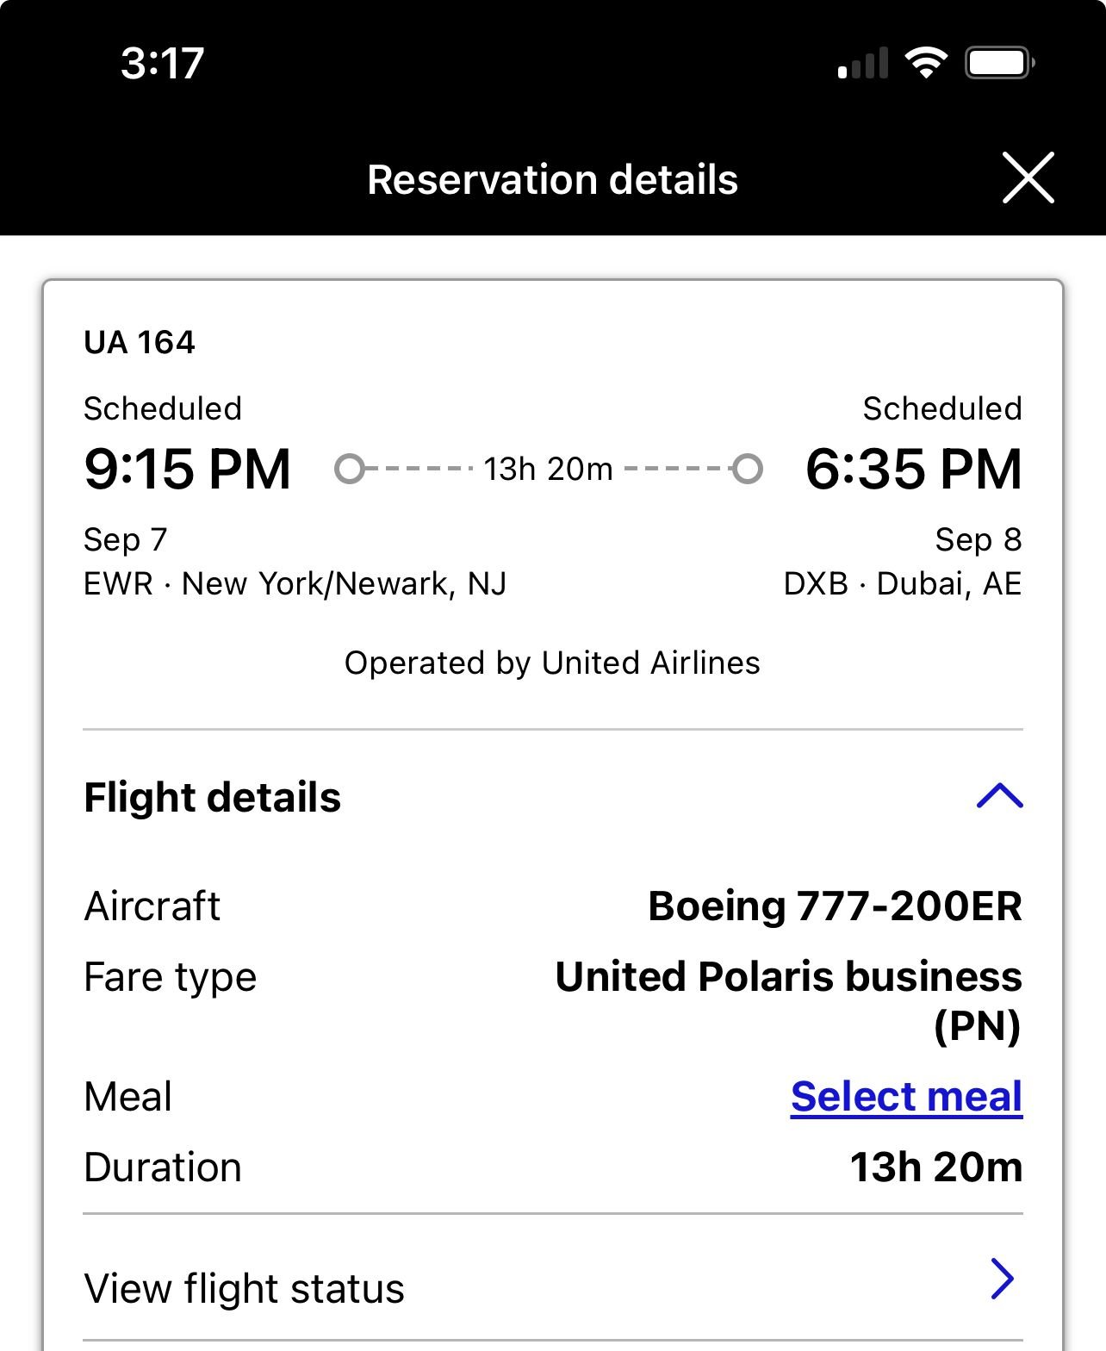Collapse the Flight details section

click(x=999, y=796)
